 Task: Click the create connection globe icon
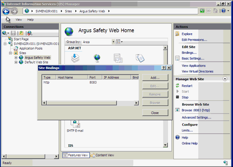click(4, 33)
